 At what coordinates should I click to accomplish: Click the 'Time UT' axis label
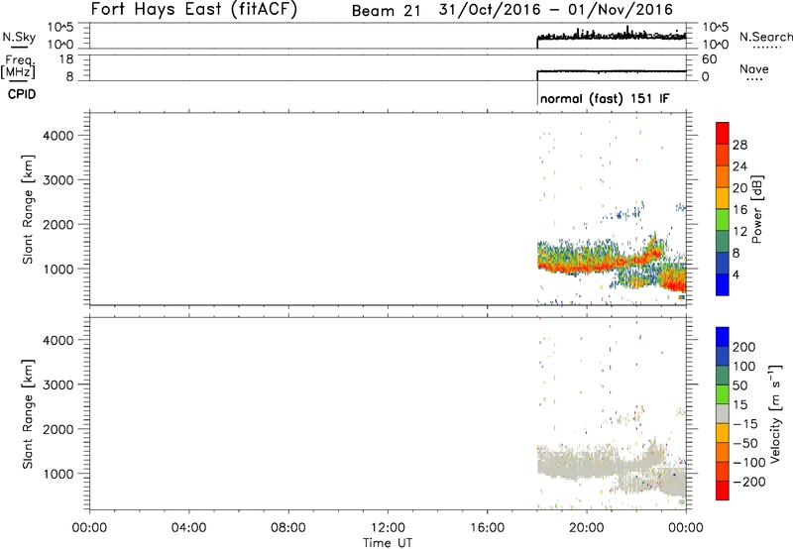[388, 543]
